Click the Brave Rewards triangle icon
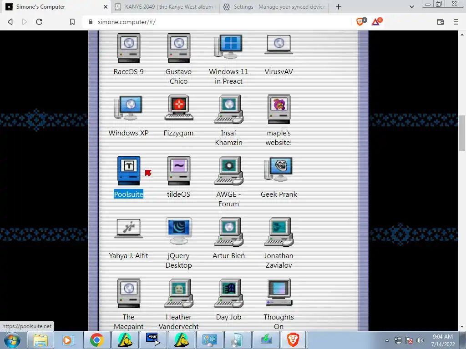466x349 pixels. (376, 22)
